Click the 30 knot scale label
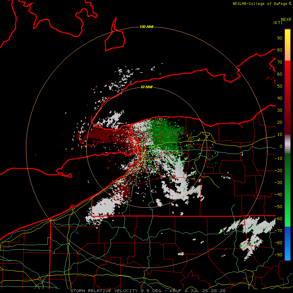Viewport: 293px width, 293px height. [280, 110]
